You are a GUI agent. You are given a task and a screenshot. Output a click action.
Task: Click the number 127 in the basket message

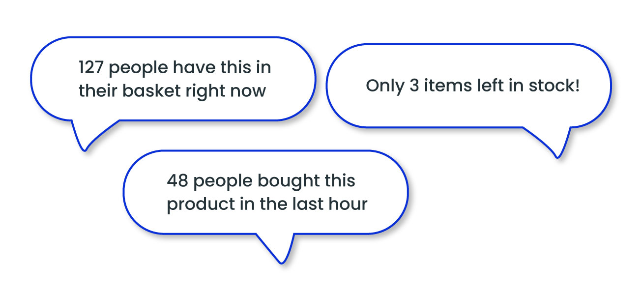tap(91, 67)
